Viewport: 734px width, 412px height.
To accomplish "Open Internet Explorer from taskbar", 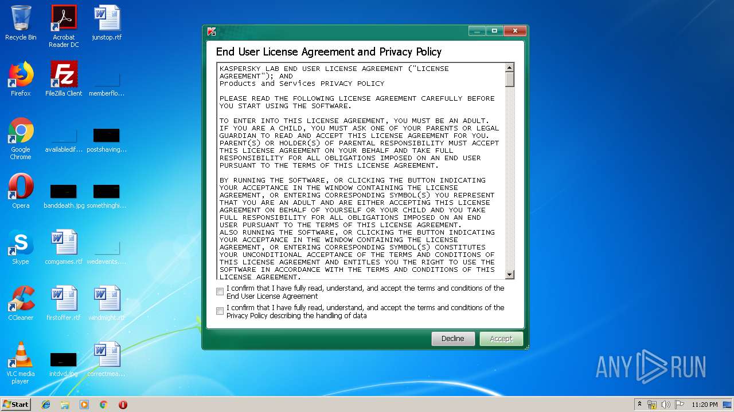I will click(x=46, y=405).
